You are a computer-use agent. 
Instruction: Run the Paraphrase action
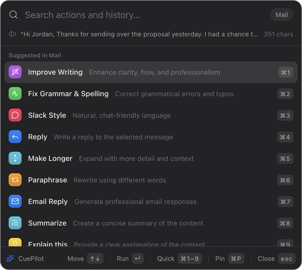pos(151,180)
